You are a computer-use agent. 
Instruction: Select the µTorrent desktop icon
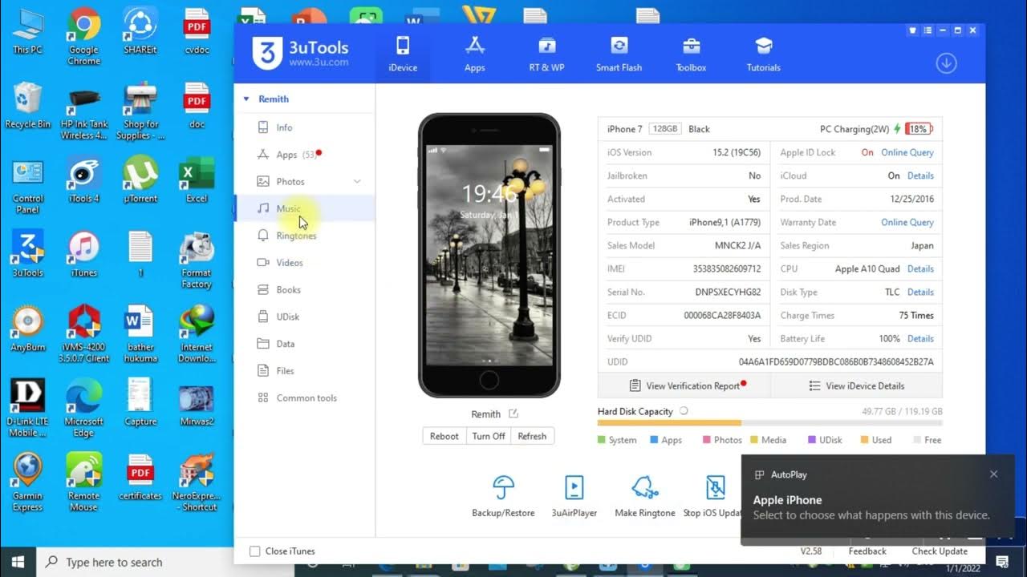click(x=140, y=180)
